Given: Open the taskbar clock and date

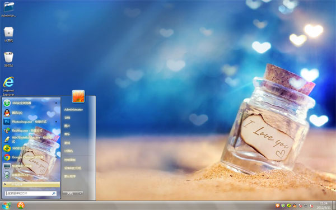Looking at the screenshot, I should 324,206.
